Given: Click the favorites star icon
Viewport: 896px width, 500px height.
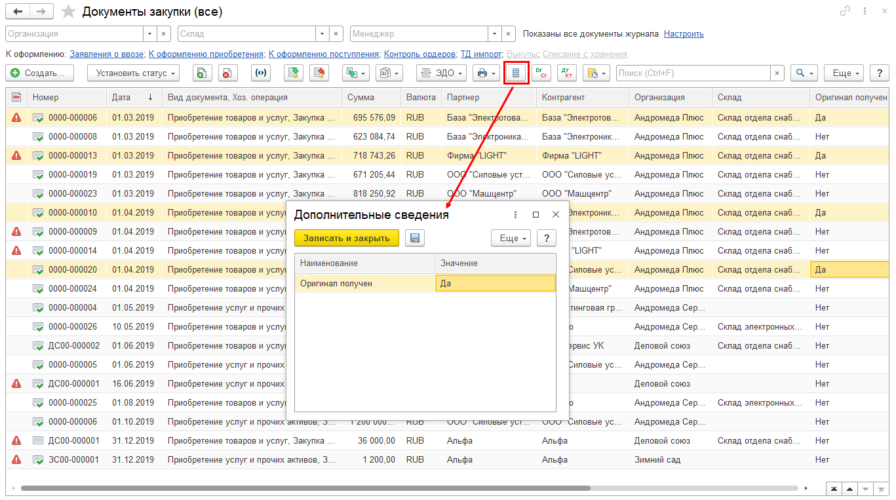Looking at the screenshot, I should click(68, 12).
